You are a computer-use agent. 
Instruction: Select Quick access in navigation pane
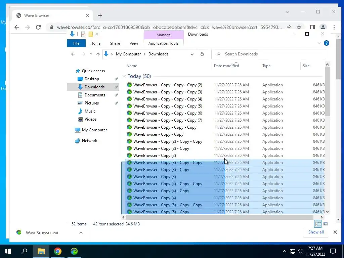[x=93, y=71]
